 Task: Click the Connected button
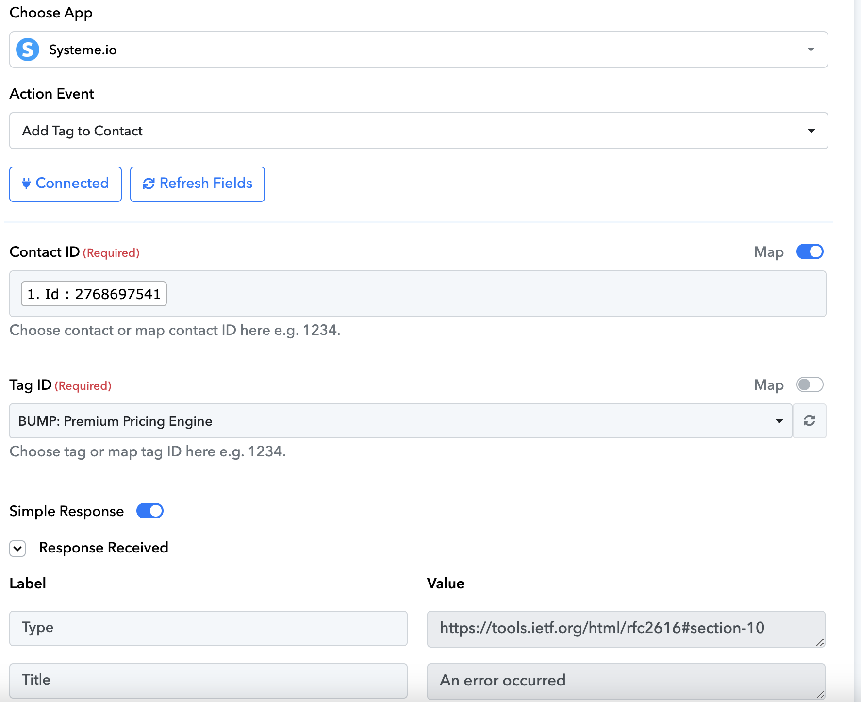(x=66, y=184)
